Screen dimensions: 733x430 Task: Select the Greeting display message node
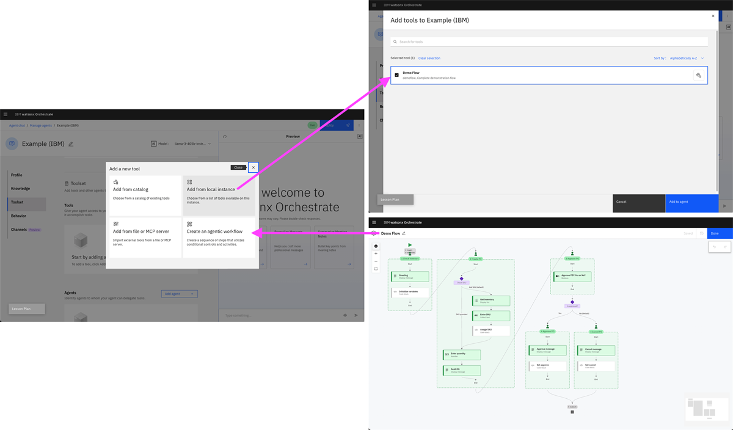[x=410, y=277]
